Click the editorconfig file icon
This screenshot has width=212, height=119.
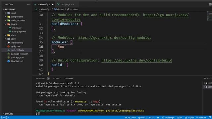tap(9, 43)
